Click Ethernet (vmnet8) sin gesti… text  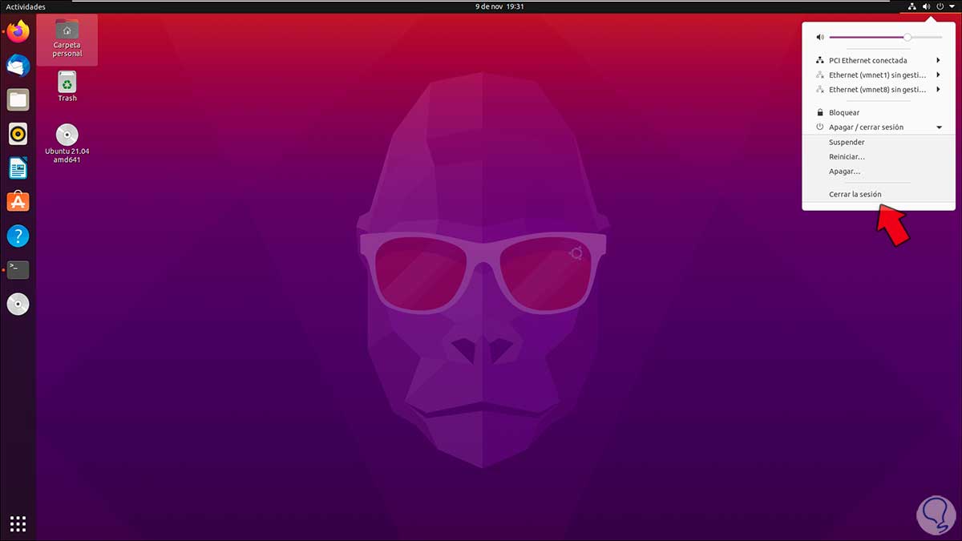(878, 90)
